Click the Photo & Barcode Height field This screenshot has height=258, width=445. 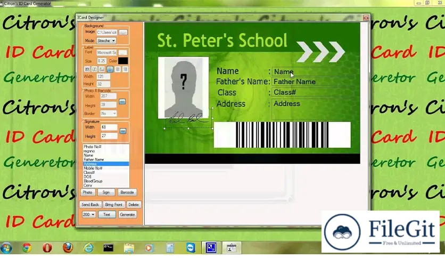pyautogui.click(x=109, y=105)
